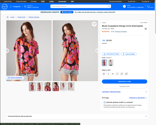This screenshot has height=125, width=156.
Task: Click the user account avatar icon
Action: pyautogui.click(x=124, y=7)
